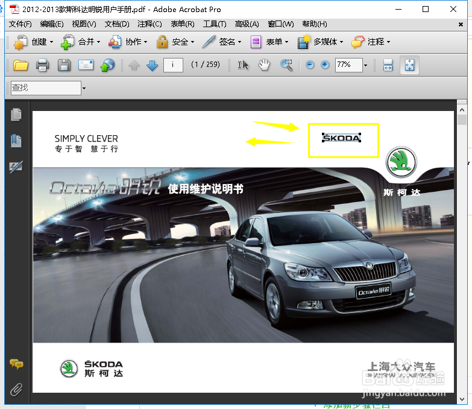Click the scrollbar up arrow
The image size is (472, 409).
[462, 110]
